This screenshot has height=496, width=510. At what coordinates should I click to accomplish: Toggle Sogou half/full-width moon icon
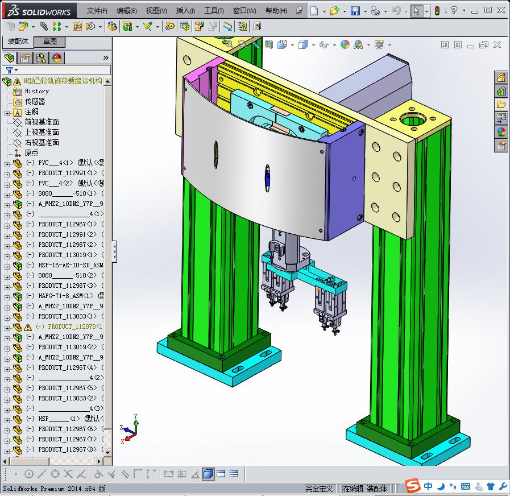[441, 486]
